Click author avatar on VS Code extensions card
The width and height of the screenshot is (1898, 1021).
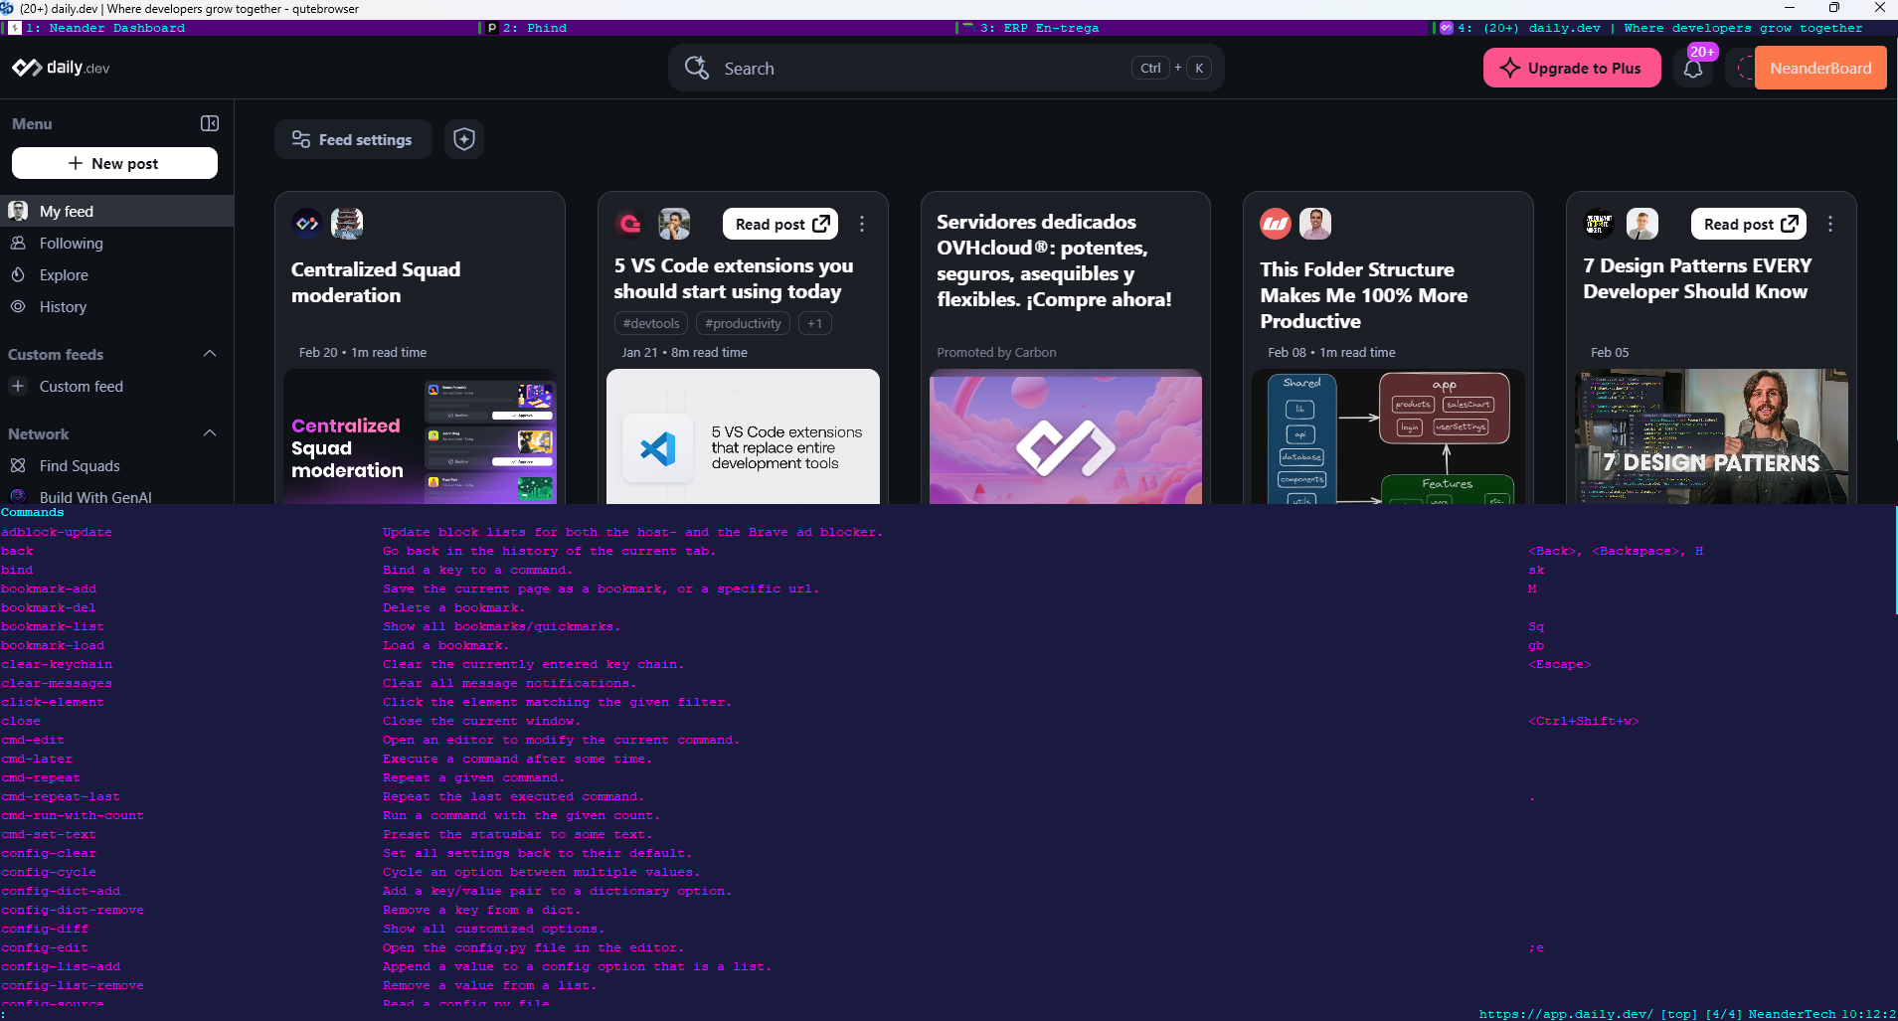pos(674,224)
